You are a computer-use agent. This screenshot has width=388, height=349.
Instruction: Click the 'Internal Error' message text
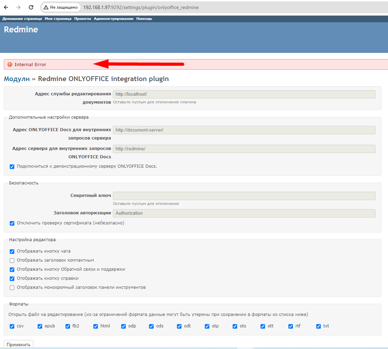(x=30, y=64)
